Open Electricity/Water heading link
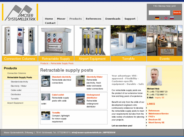The width and height of the screenshot is (184, 137). click(x=95, y=77)
